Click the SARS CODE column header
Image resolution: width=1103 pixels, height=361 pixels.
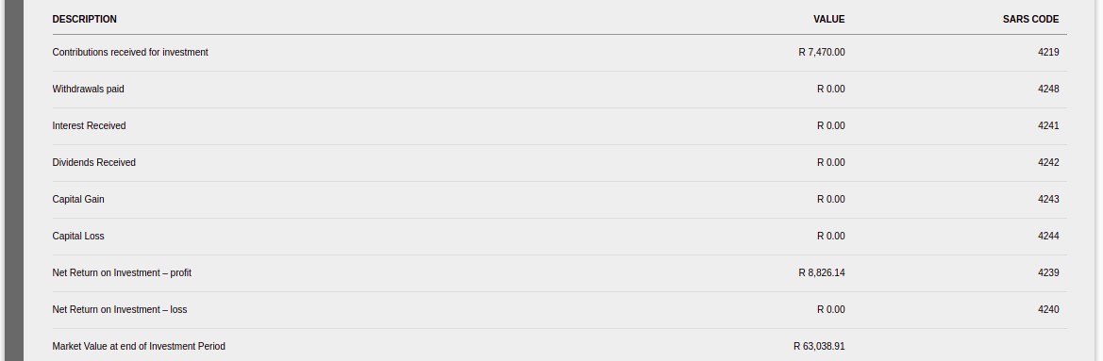pos(1030,20)
